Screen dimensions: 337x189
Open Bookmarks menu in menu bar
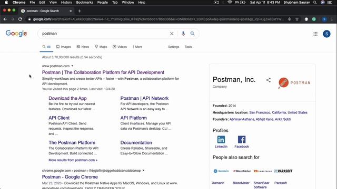[84, 2]
